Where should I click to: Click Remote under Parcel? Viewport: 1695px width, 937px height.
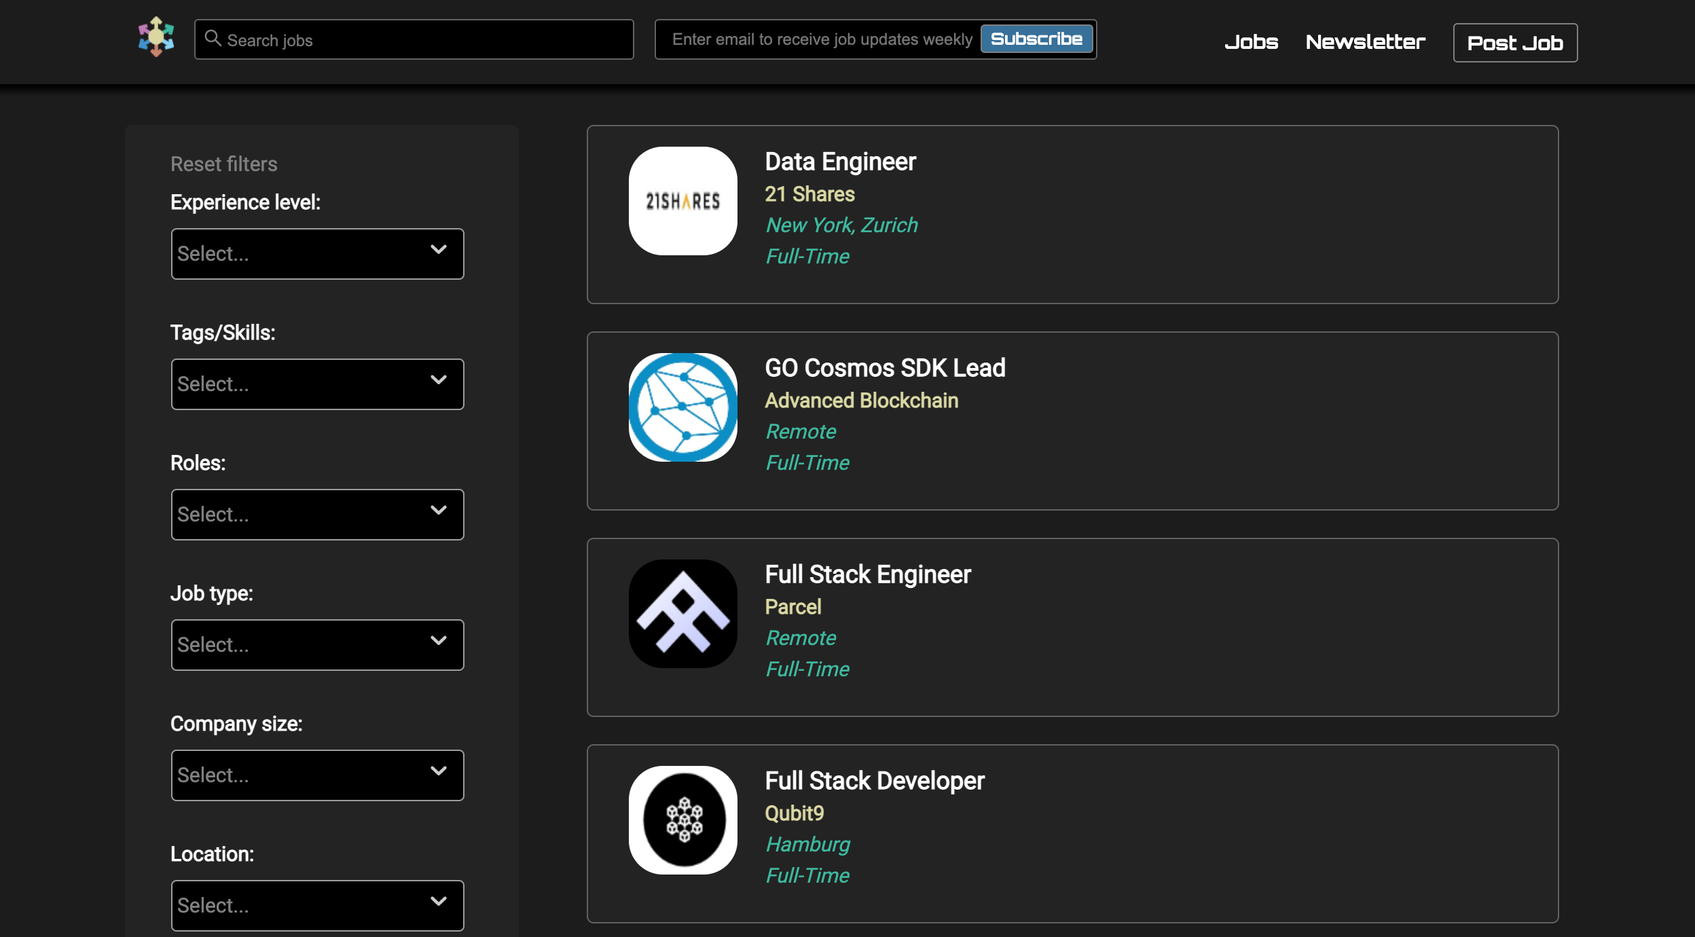801,638
